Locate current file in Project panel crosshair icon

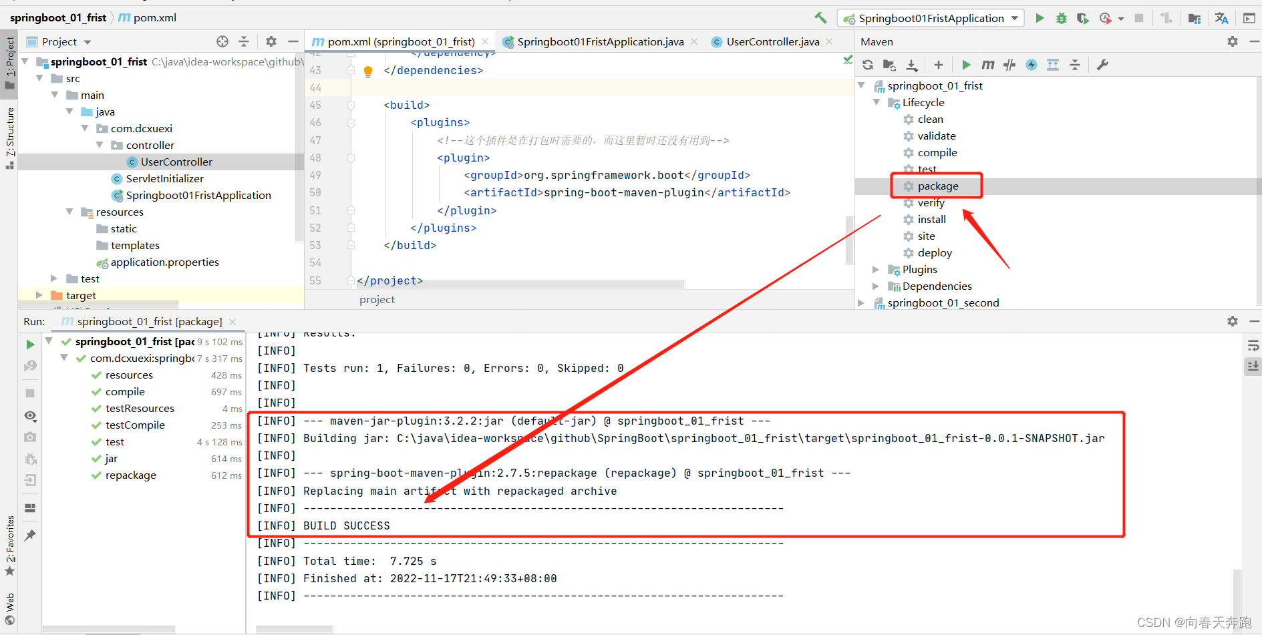click(x=222, y=41)
